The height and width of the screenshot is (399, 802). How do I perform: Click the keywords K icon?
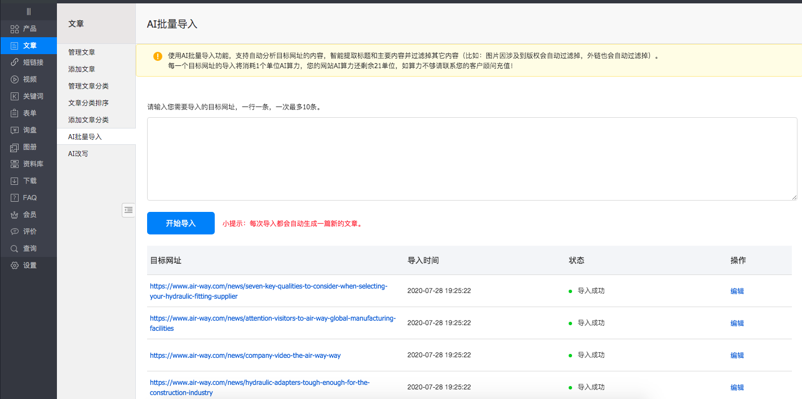15,96
